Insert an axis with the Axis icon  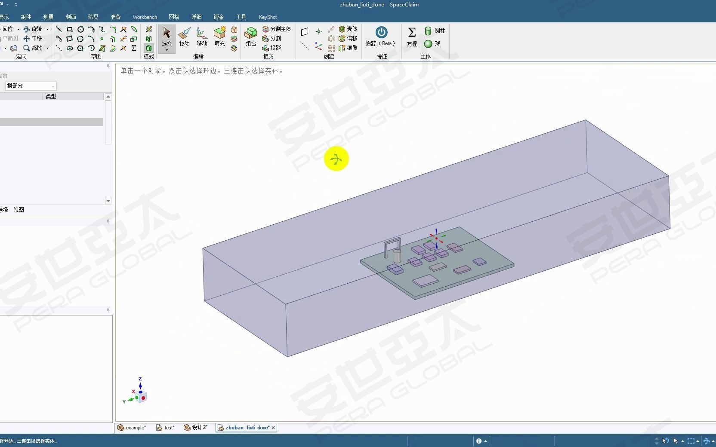click(305, 46)
